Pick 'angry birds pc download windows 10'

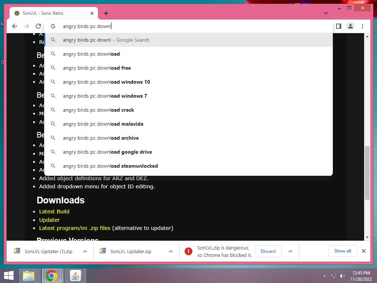(189, 82)
